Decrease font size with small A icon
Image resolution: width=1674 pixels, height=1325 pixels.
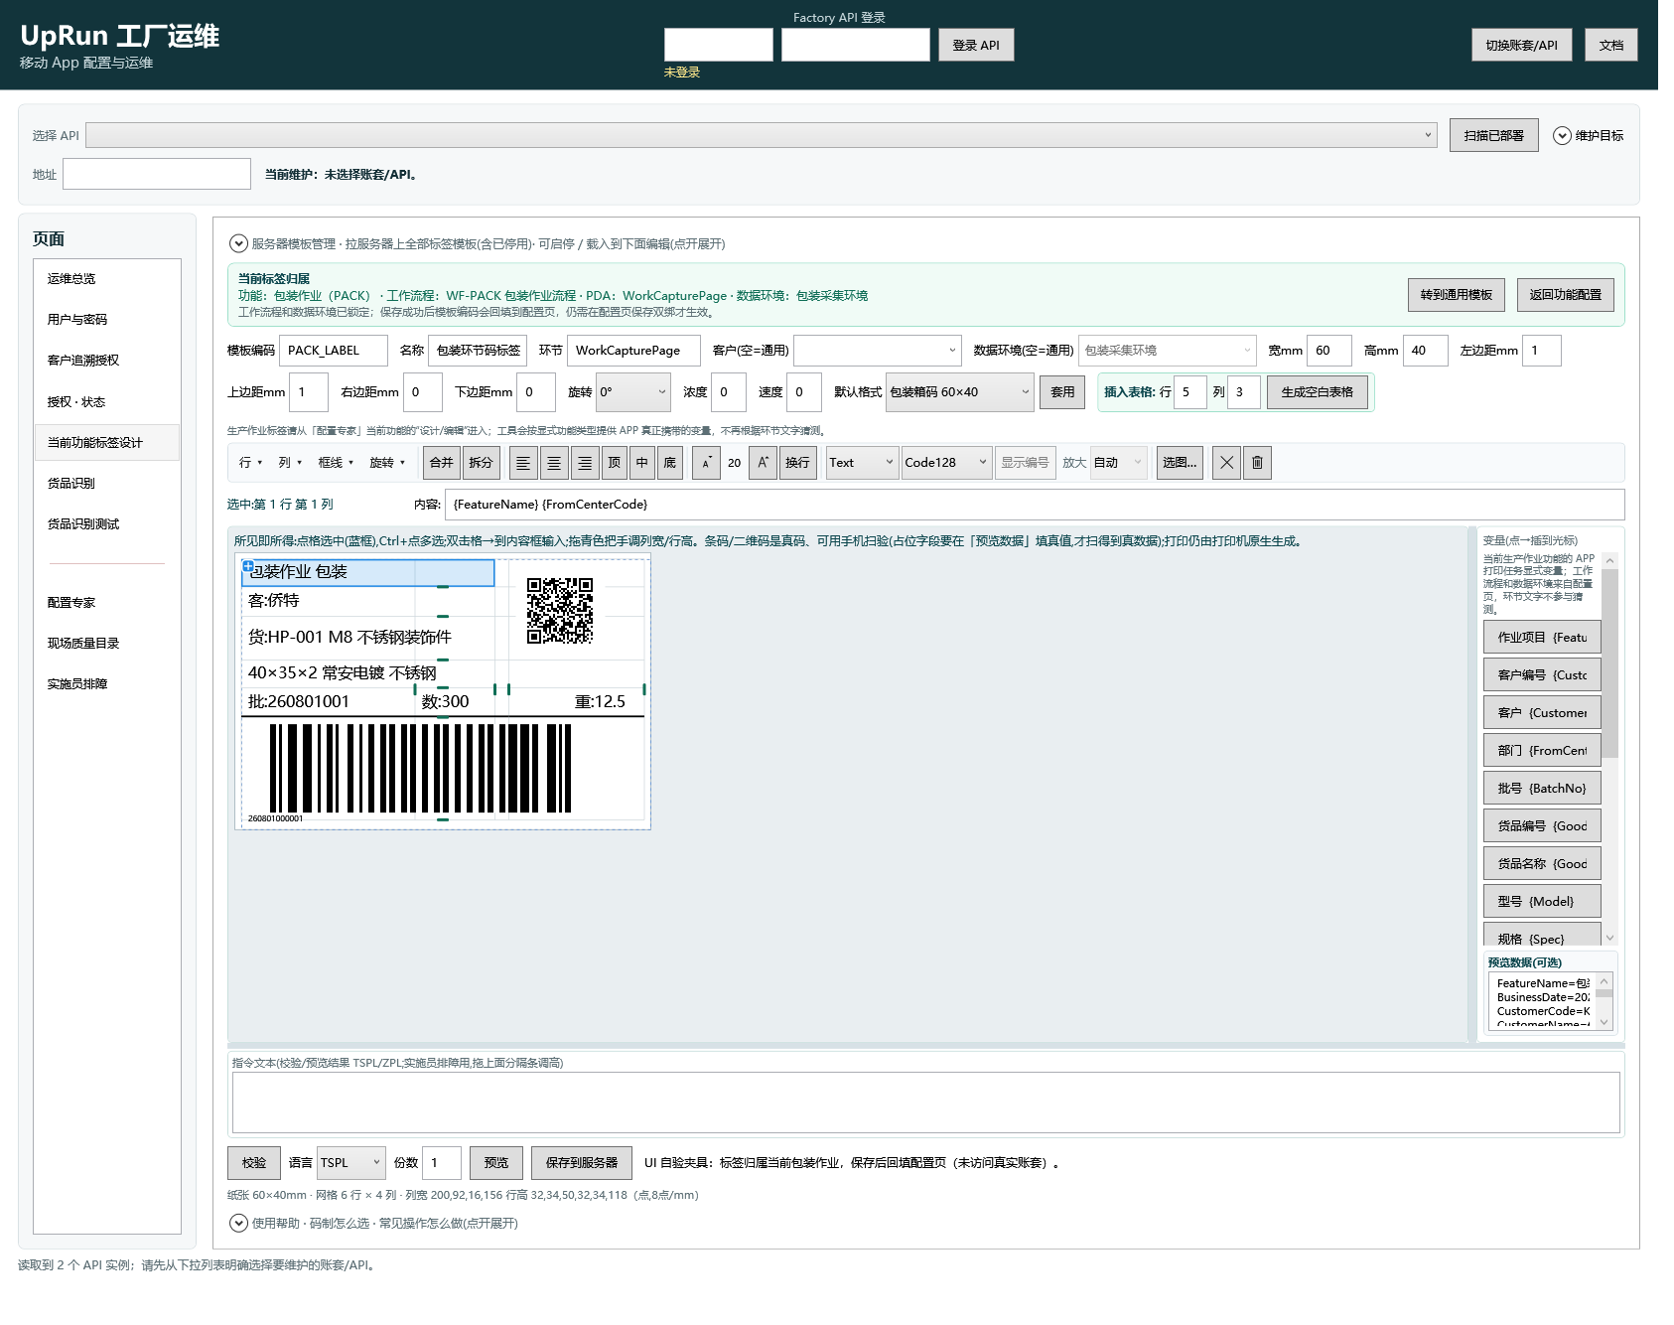pos(706,463)
